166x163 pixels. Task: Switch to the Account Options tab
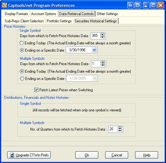[x=43, y=14]
